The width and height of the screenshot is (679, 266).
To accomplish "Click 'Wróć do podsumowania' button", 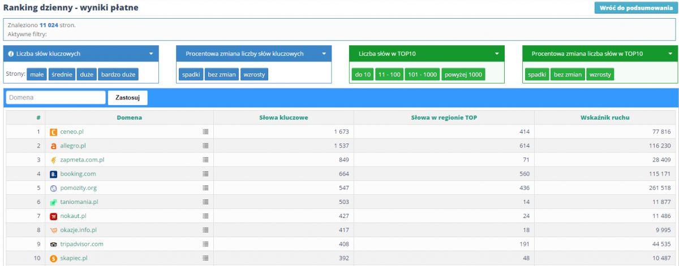I will point(635,8).
